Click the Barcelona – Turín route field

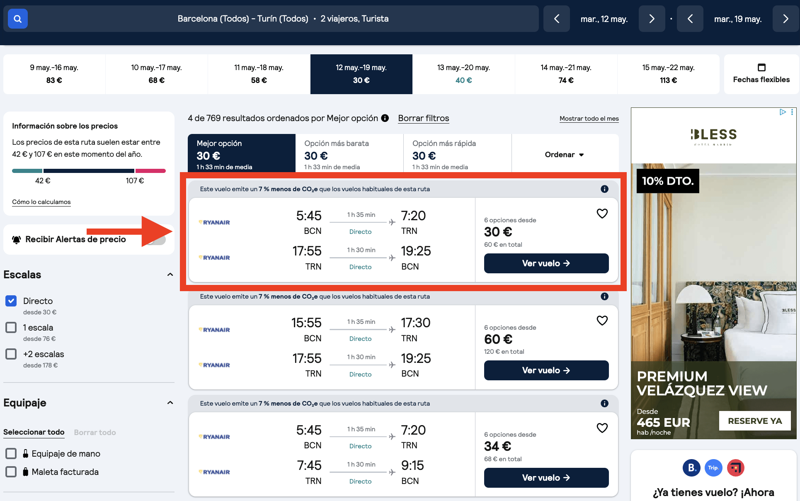click(x=242, y=19)
